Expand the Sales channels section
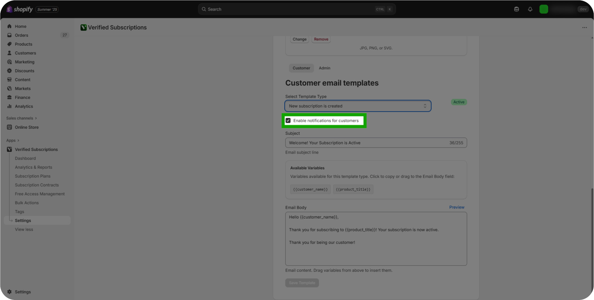 click(x=22, y=118)
